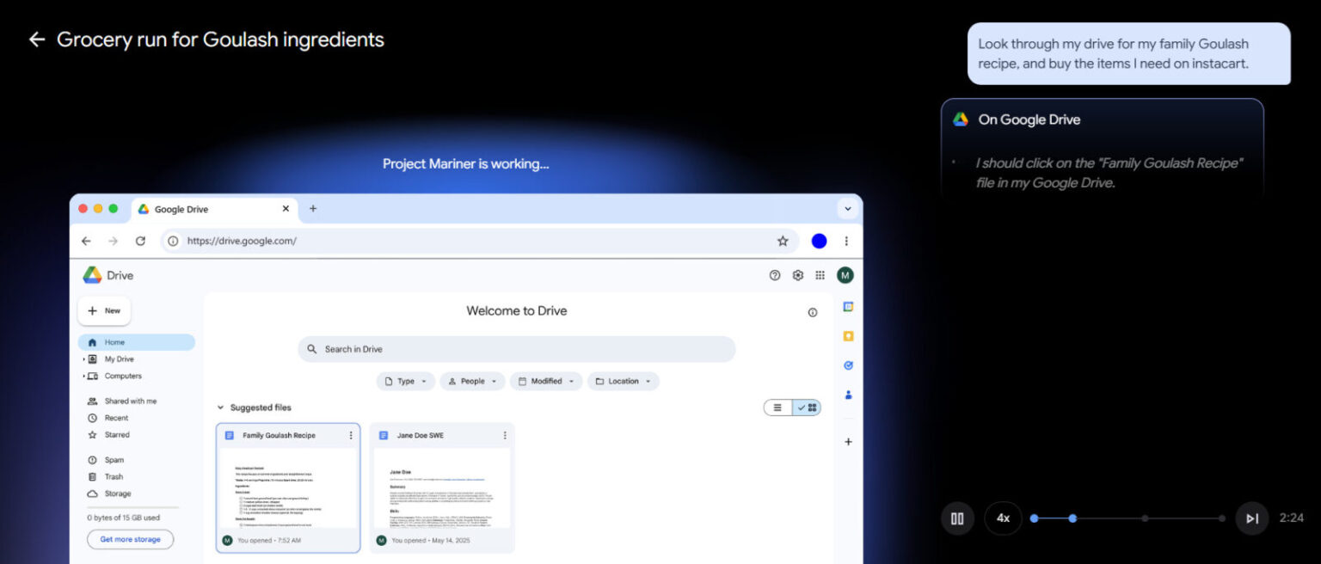Keep grid view layout selected

click(805, 408)
